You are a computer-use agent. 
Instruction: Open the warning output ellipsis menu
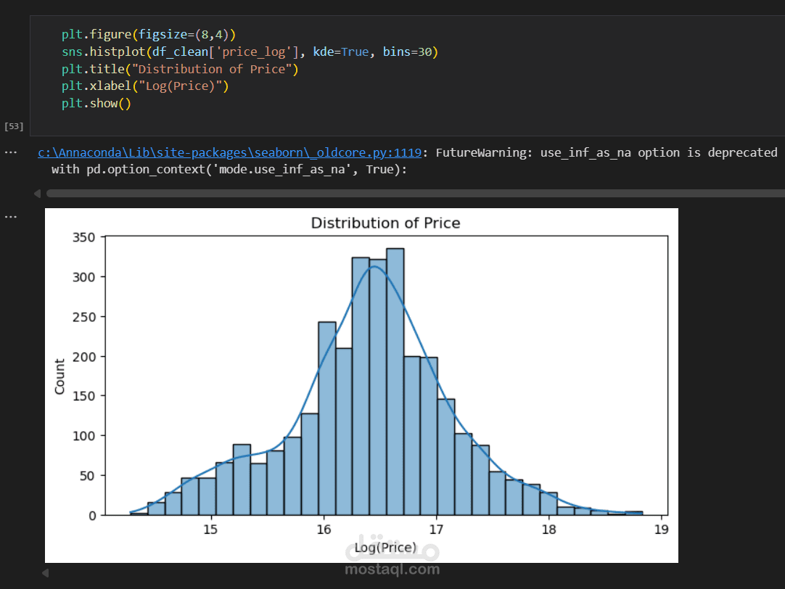point(10,152)
